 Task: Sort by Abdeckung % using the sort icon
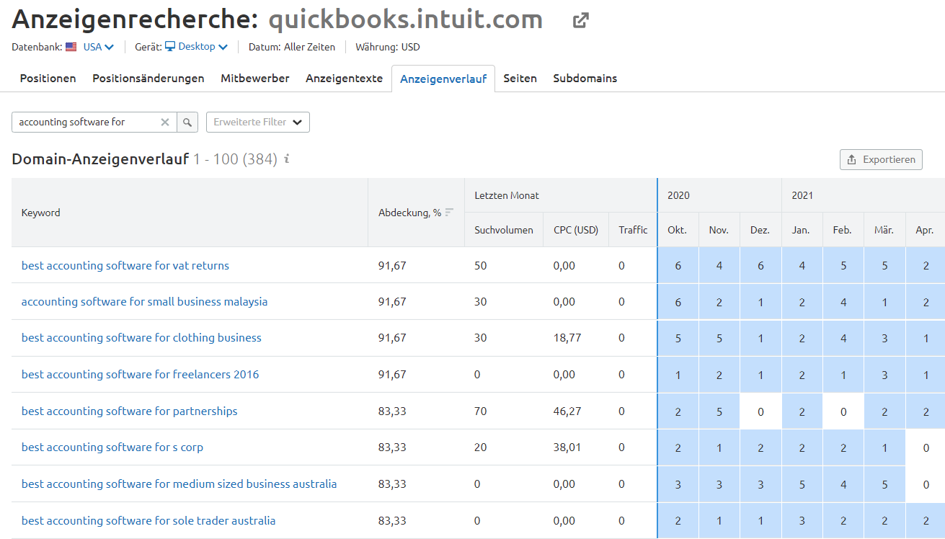tap(450, 213)
